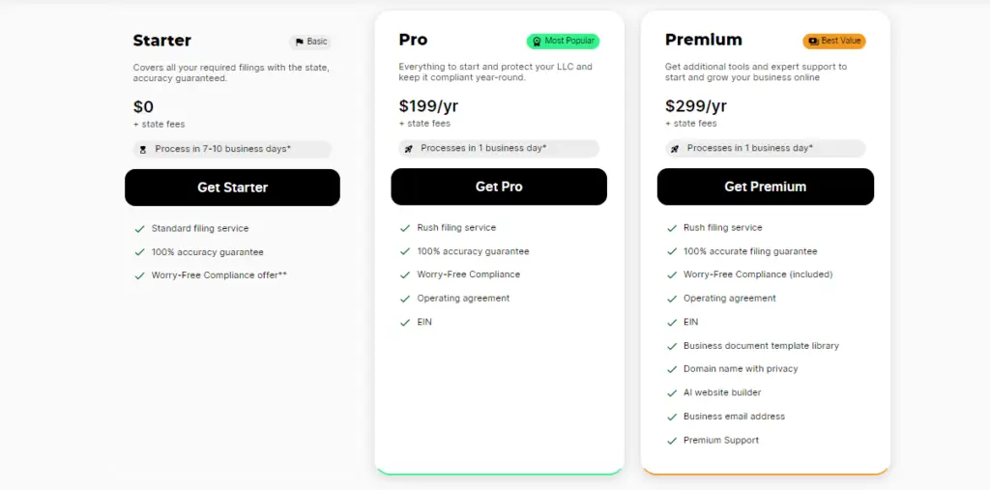Click the icon in Best Value badge

click(x=813, y=41)
